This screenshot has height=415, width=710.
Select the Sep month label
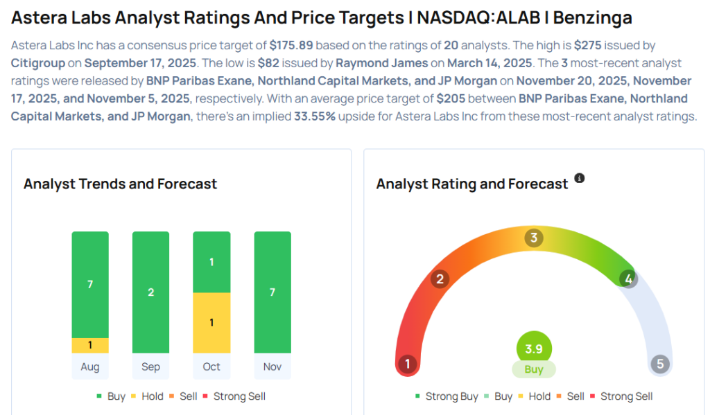click(150, 367)
